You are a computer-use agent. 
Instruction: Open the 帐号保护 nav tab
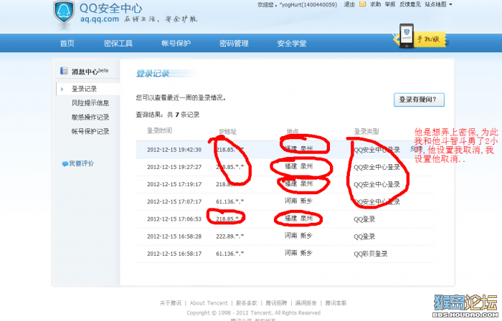click(x=176, y=43)
